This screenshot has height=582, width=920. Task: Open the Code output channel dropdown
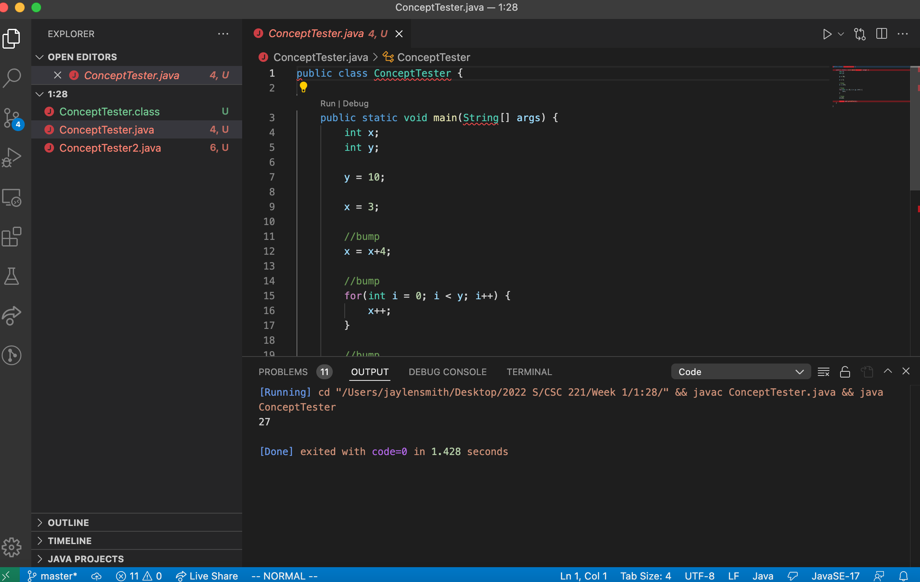click(740, 371)
